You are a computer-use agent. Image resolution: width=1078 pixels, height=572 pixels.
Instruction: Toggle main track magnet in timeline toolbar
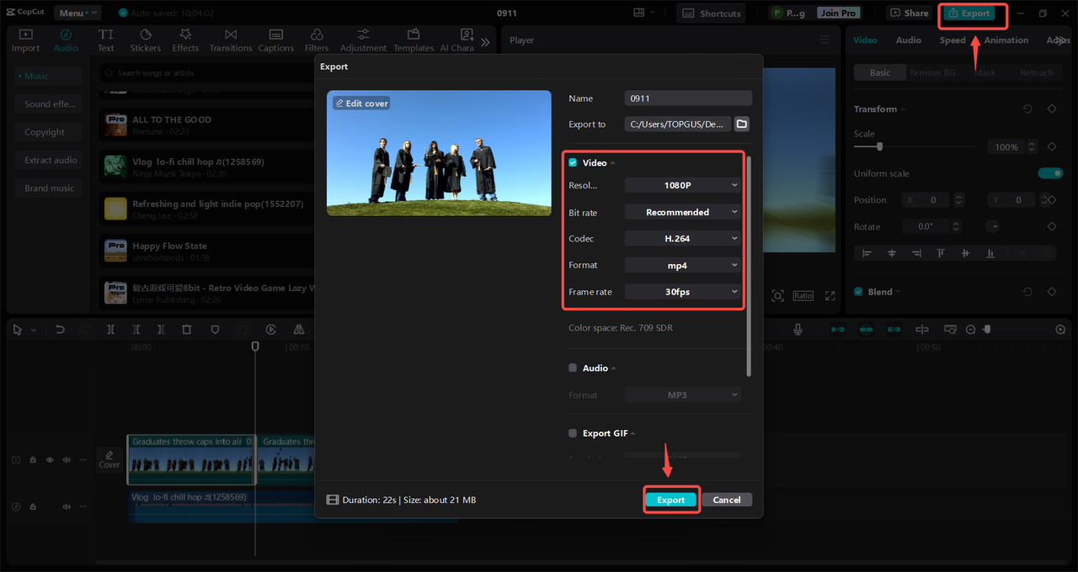click(x=837, y=330)
